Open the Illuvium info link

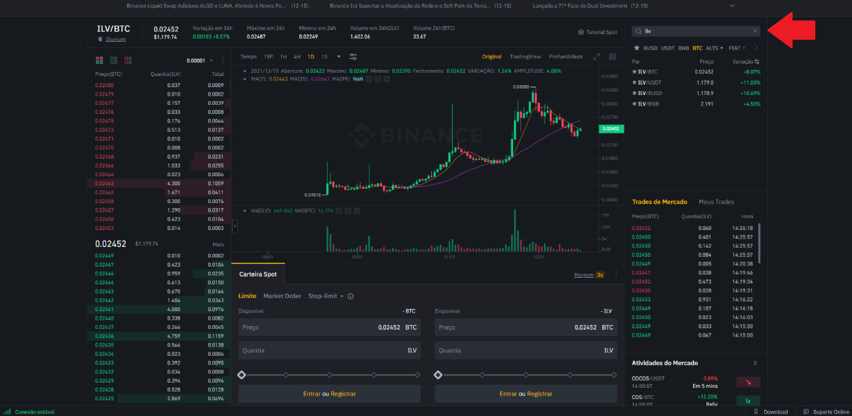115,39
